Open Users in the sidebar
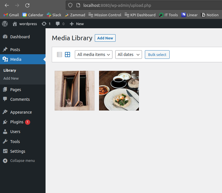The height and width of the screenshot is (193, 222). pos(23,132)
